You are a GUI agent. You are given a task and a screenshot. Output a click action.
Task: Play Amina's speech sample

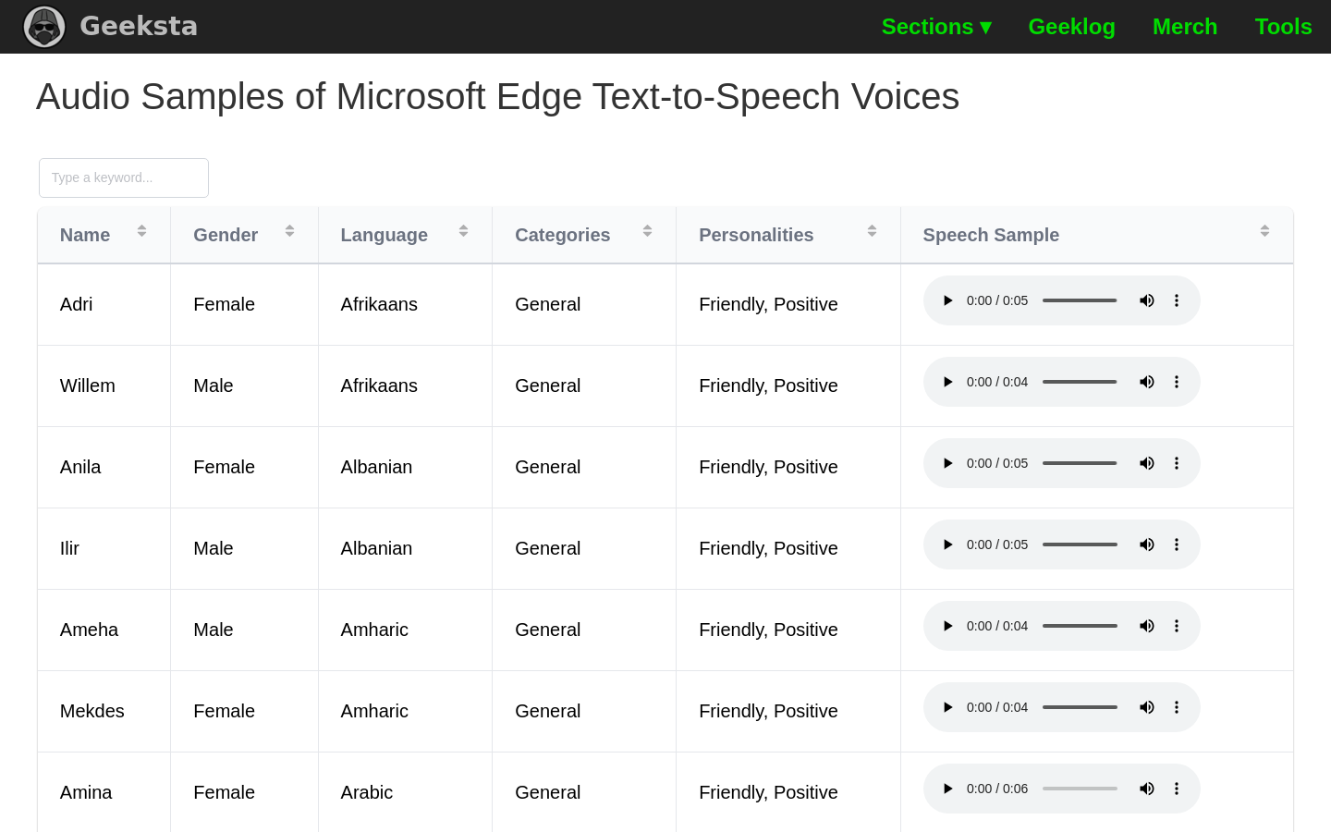(x=947, y=789)
